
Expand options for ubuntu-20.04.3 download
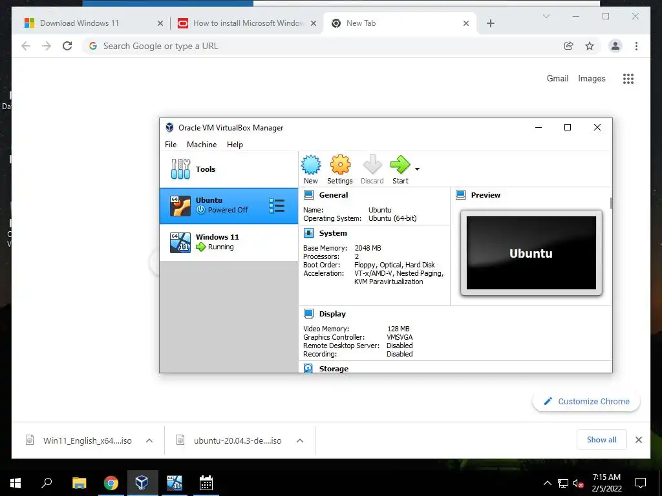[x=300, y=440]
